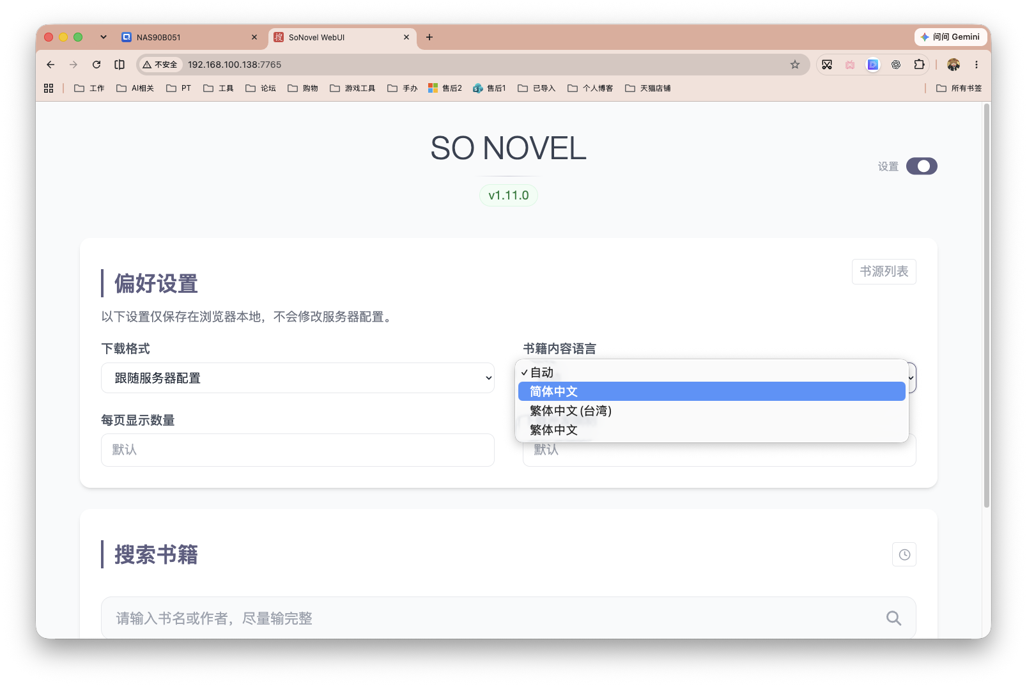Go forward in browser history

click(73, 65)
